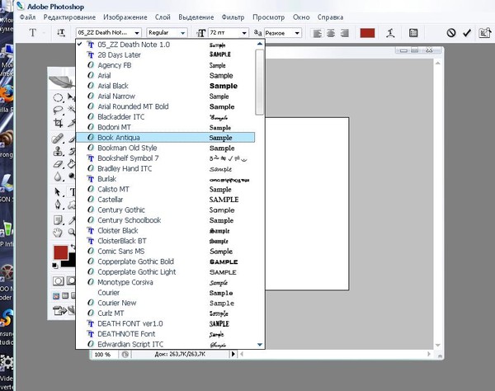Choose the DEATHNOTE Font entry
This screenshot has height=391, width=495.
(166, 334)
